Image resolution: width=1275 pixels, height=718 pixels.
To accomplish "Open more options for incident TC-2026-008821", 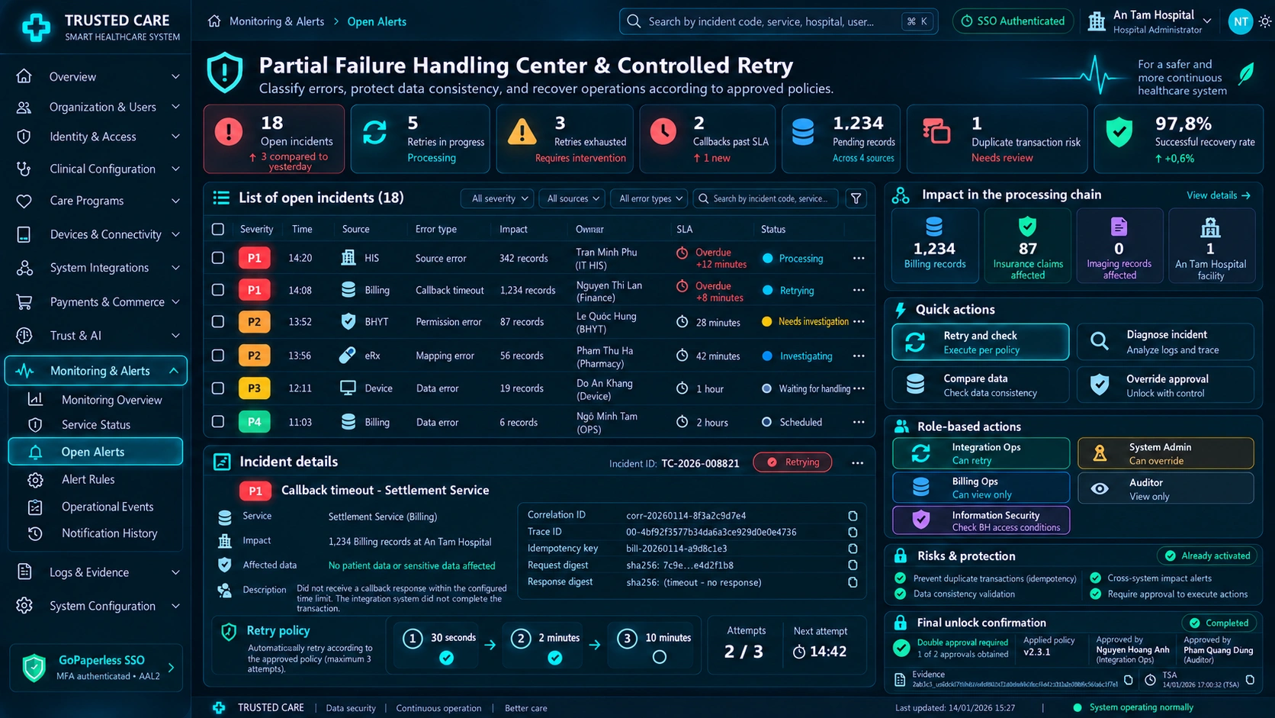I will 857,462.
